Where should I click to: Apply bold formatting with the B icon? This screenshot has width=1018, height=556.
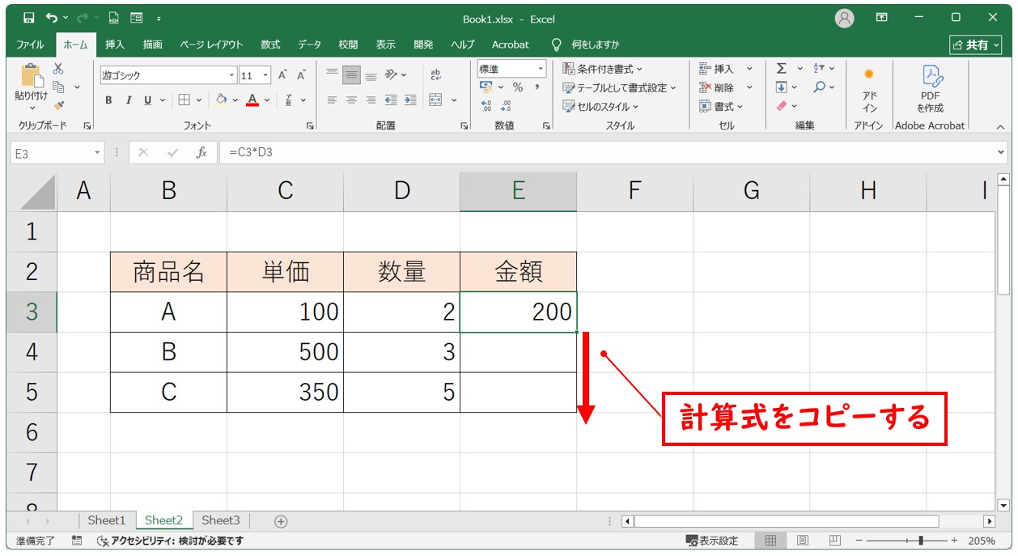[108, 100]
